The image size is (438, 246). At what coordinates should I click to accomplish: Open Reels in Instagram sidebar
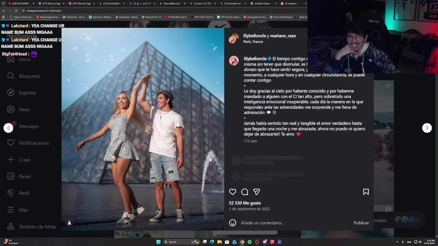(19, 109)
